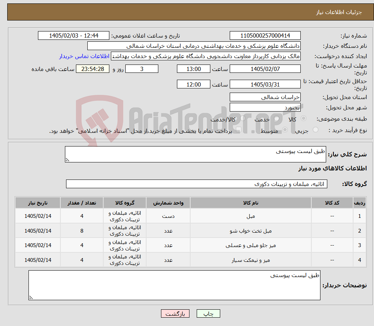Click the item مبل تخت خواب شو
Image resolution: width=374 pixels, height=326 pixels.
click(x=251, y=231)
